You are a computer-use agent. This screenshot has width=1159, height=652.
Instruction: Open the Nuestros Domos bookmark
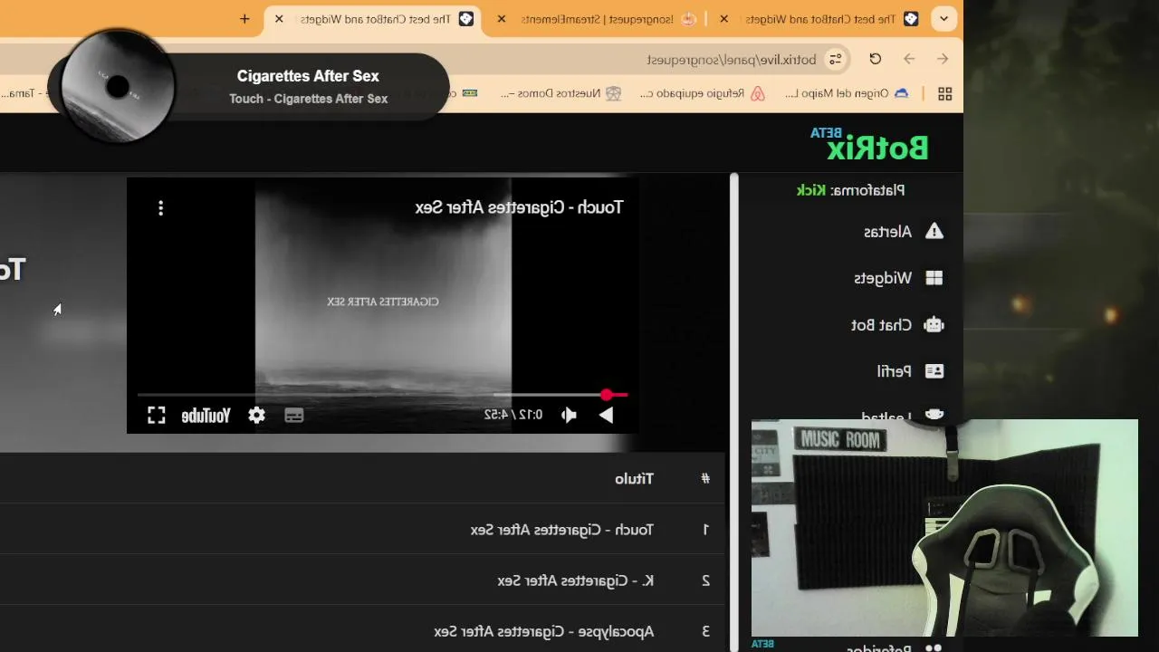coord(561,93)
